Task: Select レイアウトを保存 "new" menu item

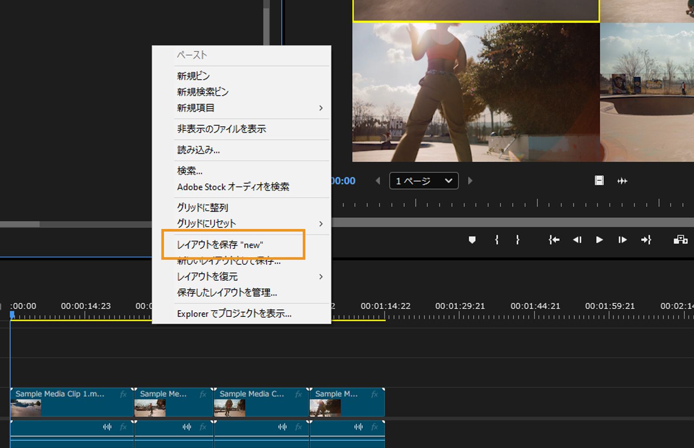Action: [220, 245]
